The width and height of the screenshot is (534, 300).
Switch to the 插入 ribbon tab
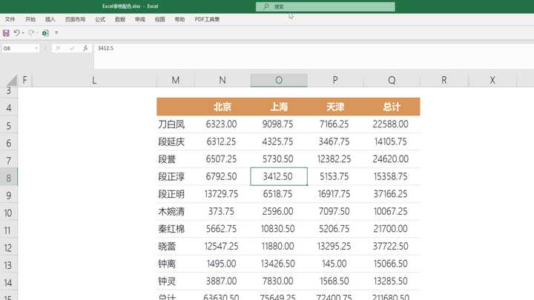50,19
